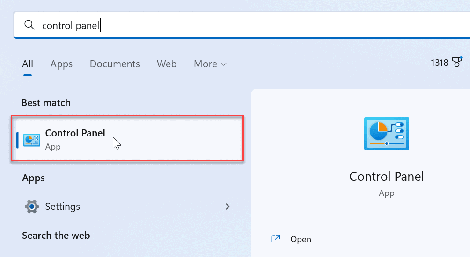Click the search box containing "control panel"
The height and width of the screenshot is (257, 470).
click(x=234, y=25)
